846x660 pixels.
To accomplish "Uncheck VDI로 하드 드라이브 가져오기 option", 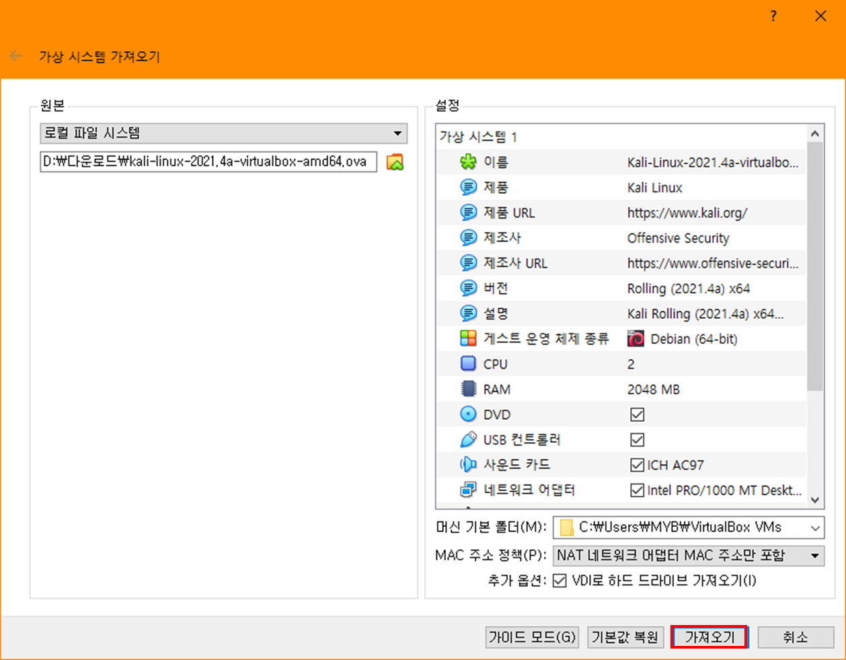I will coord(560,581).
